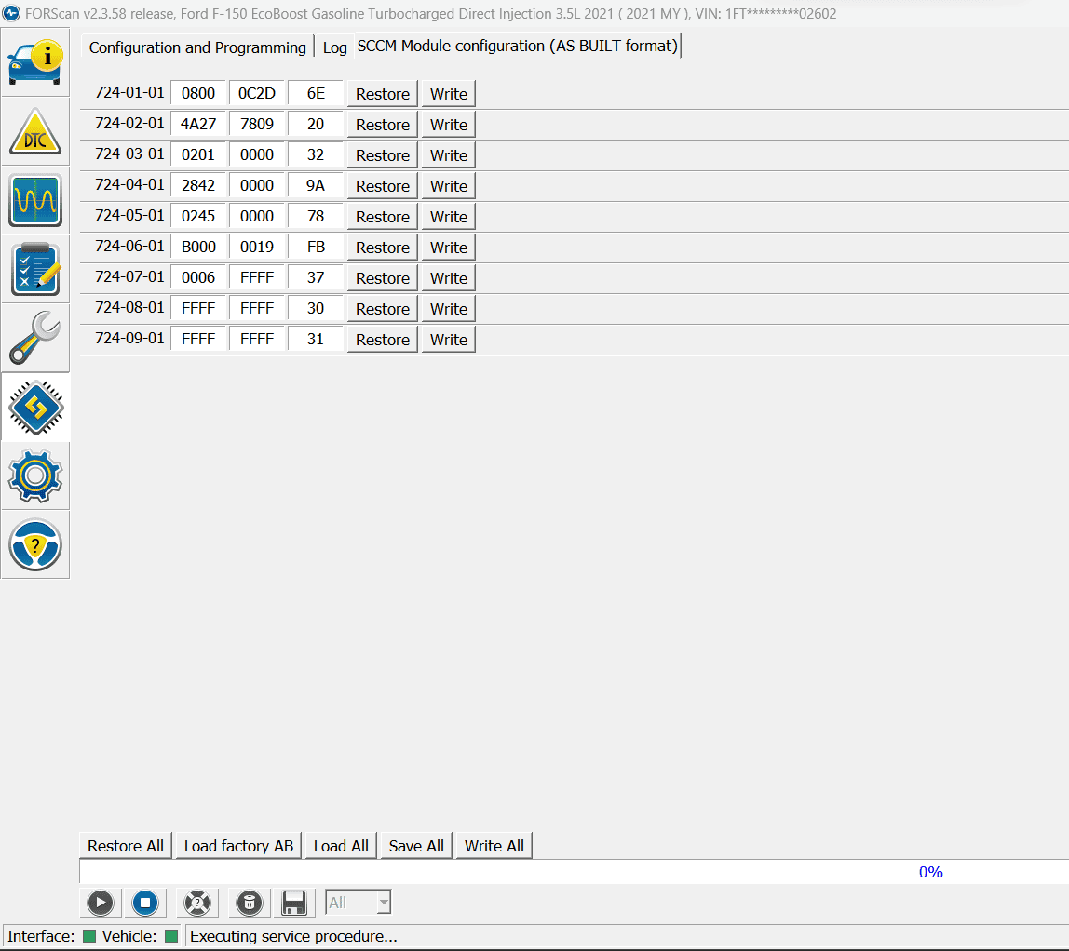Click Write for row 724-08-01
This screenshot has height=951, width=1069.
tap(449, 309)
